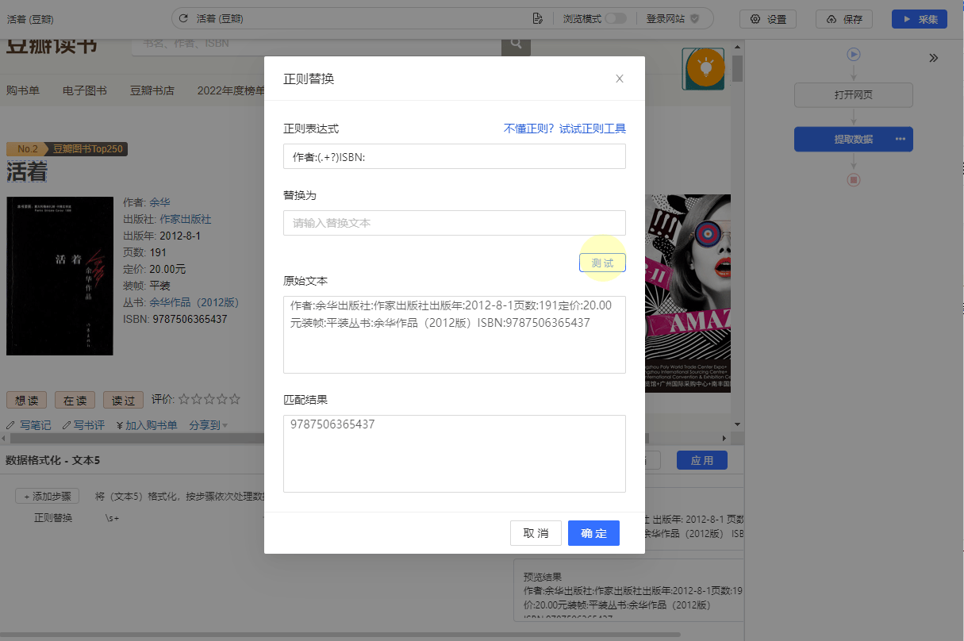Open the 提取数据 step more-options dots

[900, 139]
